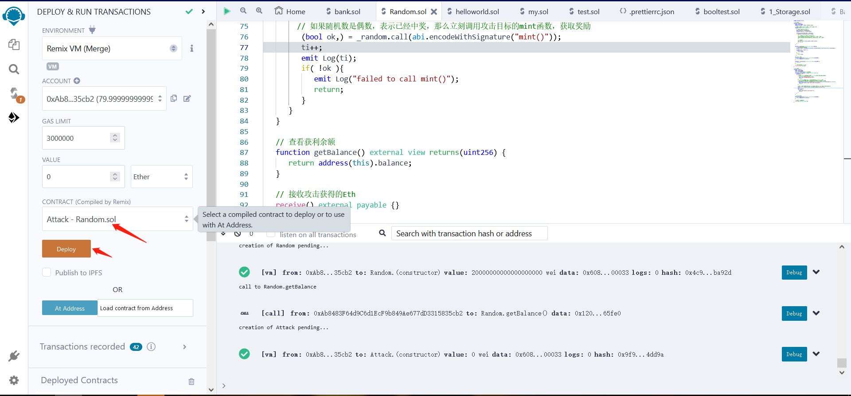This screenshot has height=396, width=851.
Task: Clear deployed contracts trash icon
Action: 191,381
